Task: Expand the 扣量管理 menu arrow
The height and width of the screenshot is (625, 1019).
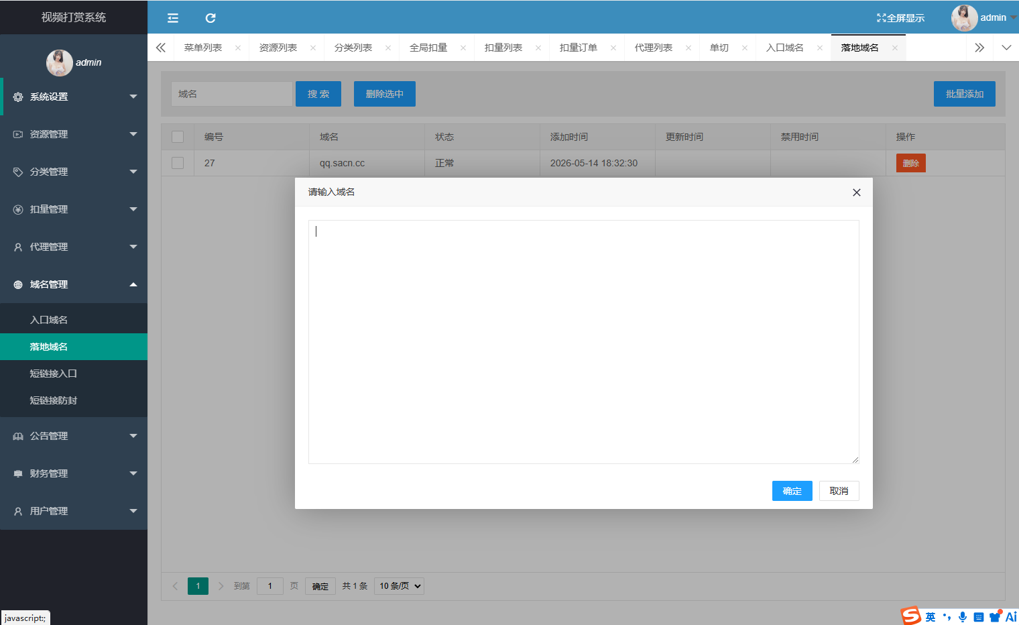Action: [133, 210]
